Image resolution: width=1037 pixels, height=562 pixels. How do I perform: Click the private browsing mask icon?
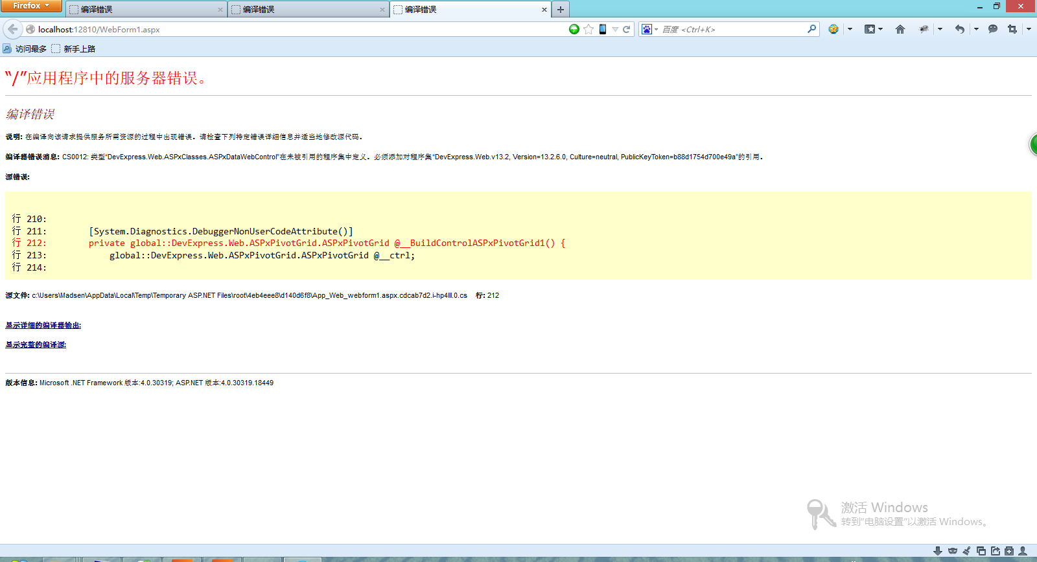(952, 551)
